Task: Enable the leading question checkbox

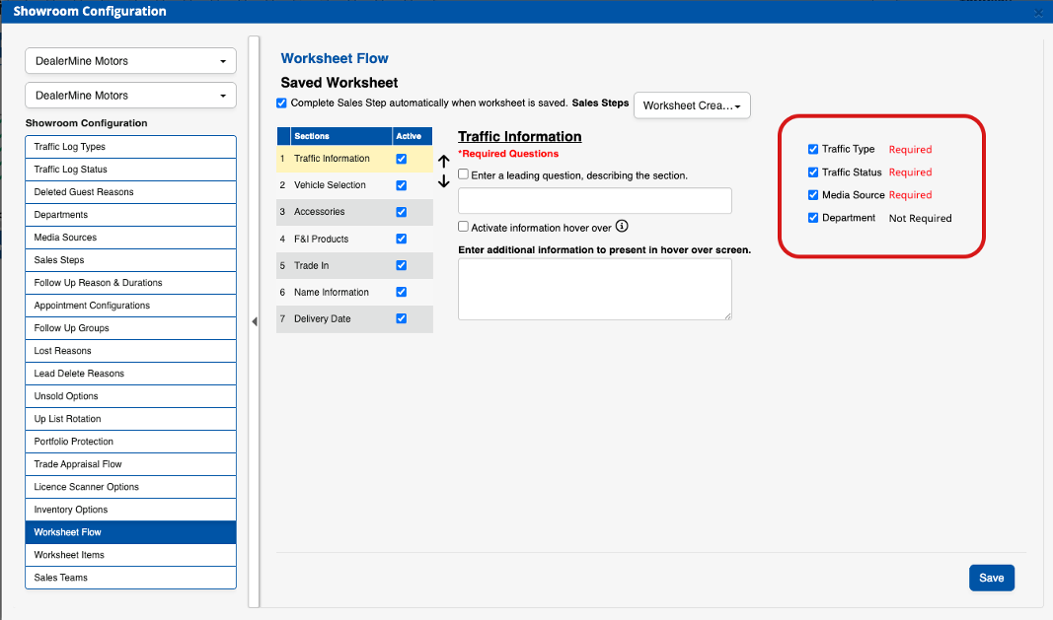Action: (464, 174)
